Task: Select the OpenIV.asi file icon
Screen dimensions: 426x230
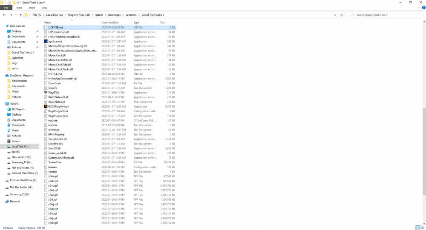Action: coord(46,83)
